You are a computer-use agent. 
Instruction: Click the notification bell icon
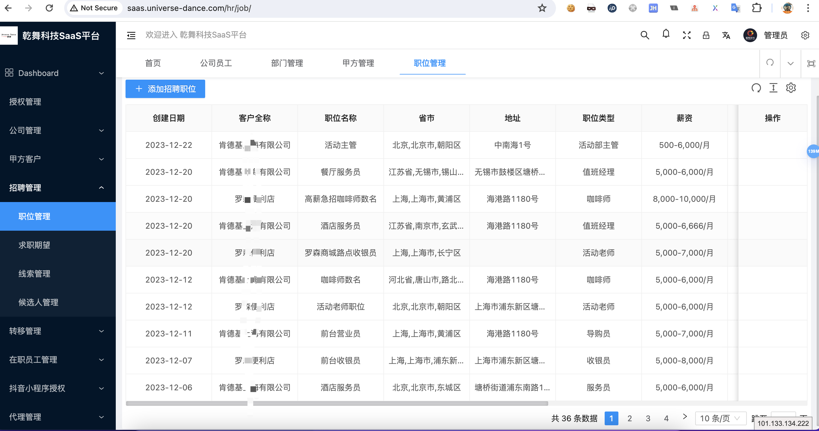tap(666, 35)
